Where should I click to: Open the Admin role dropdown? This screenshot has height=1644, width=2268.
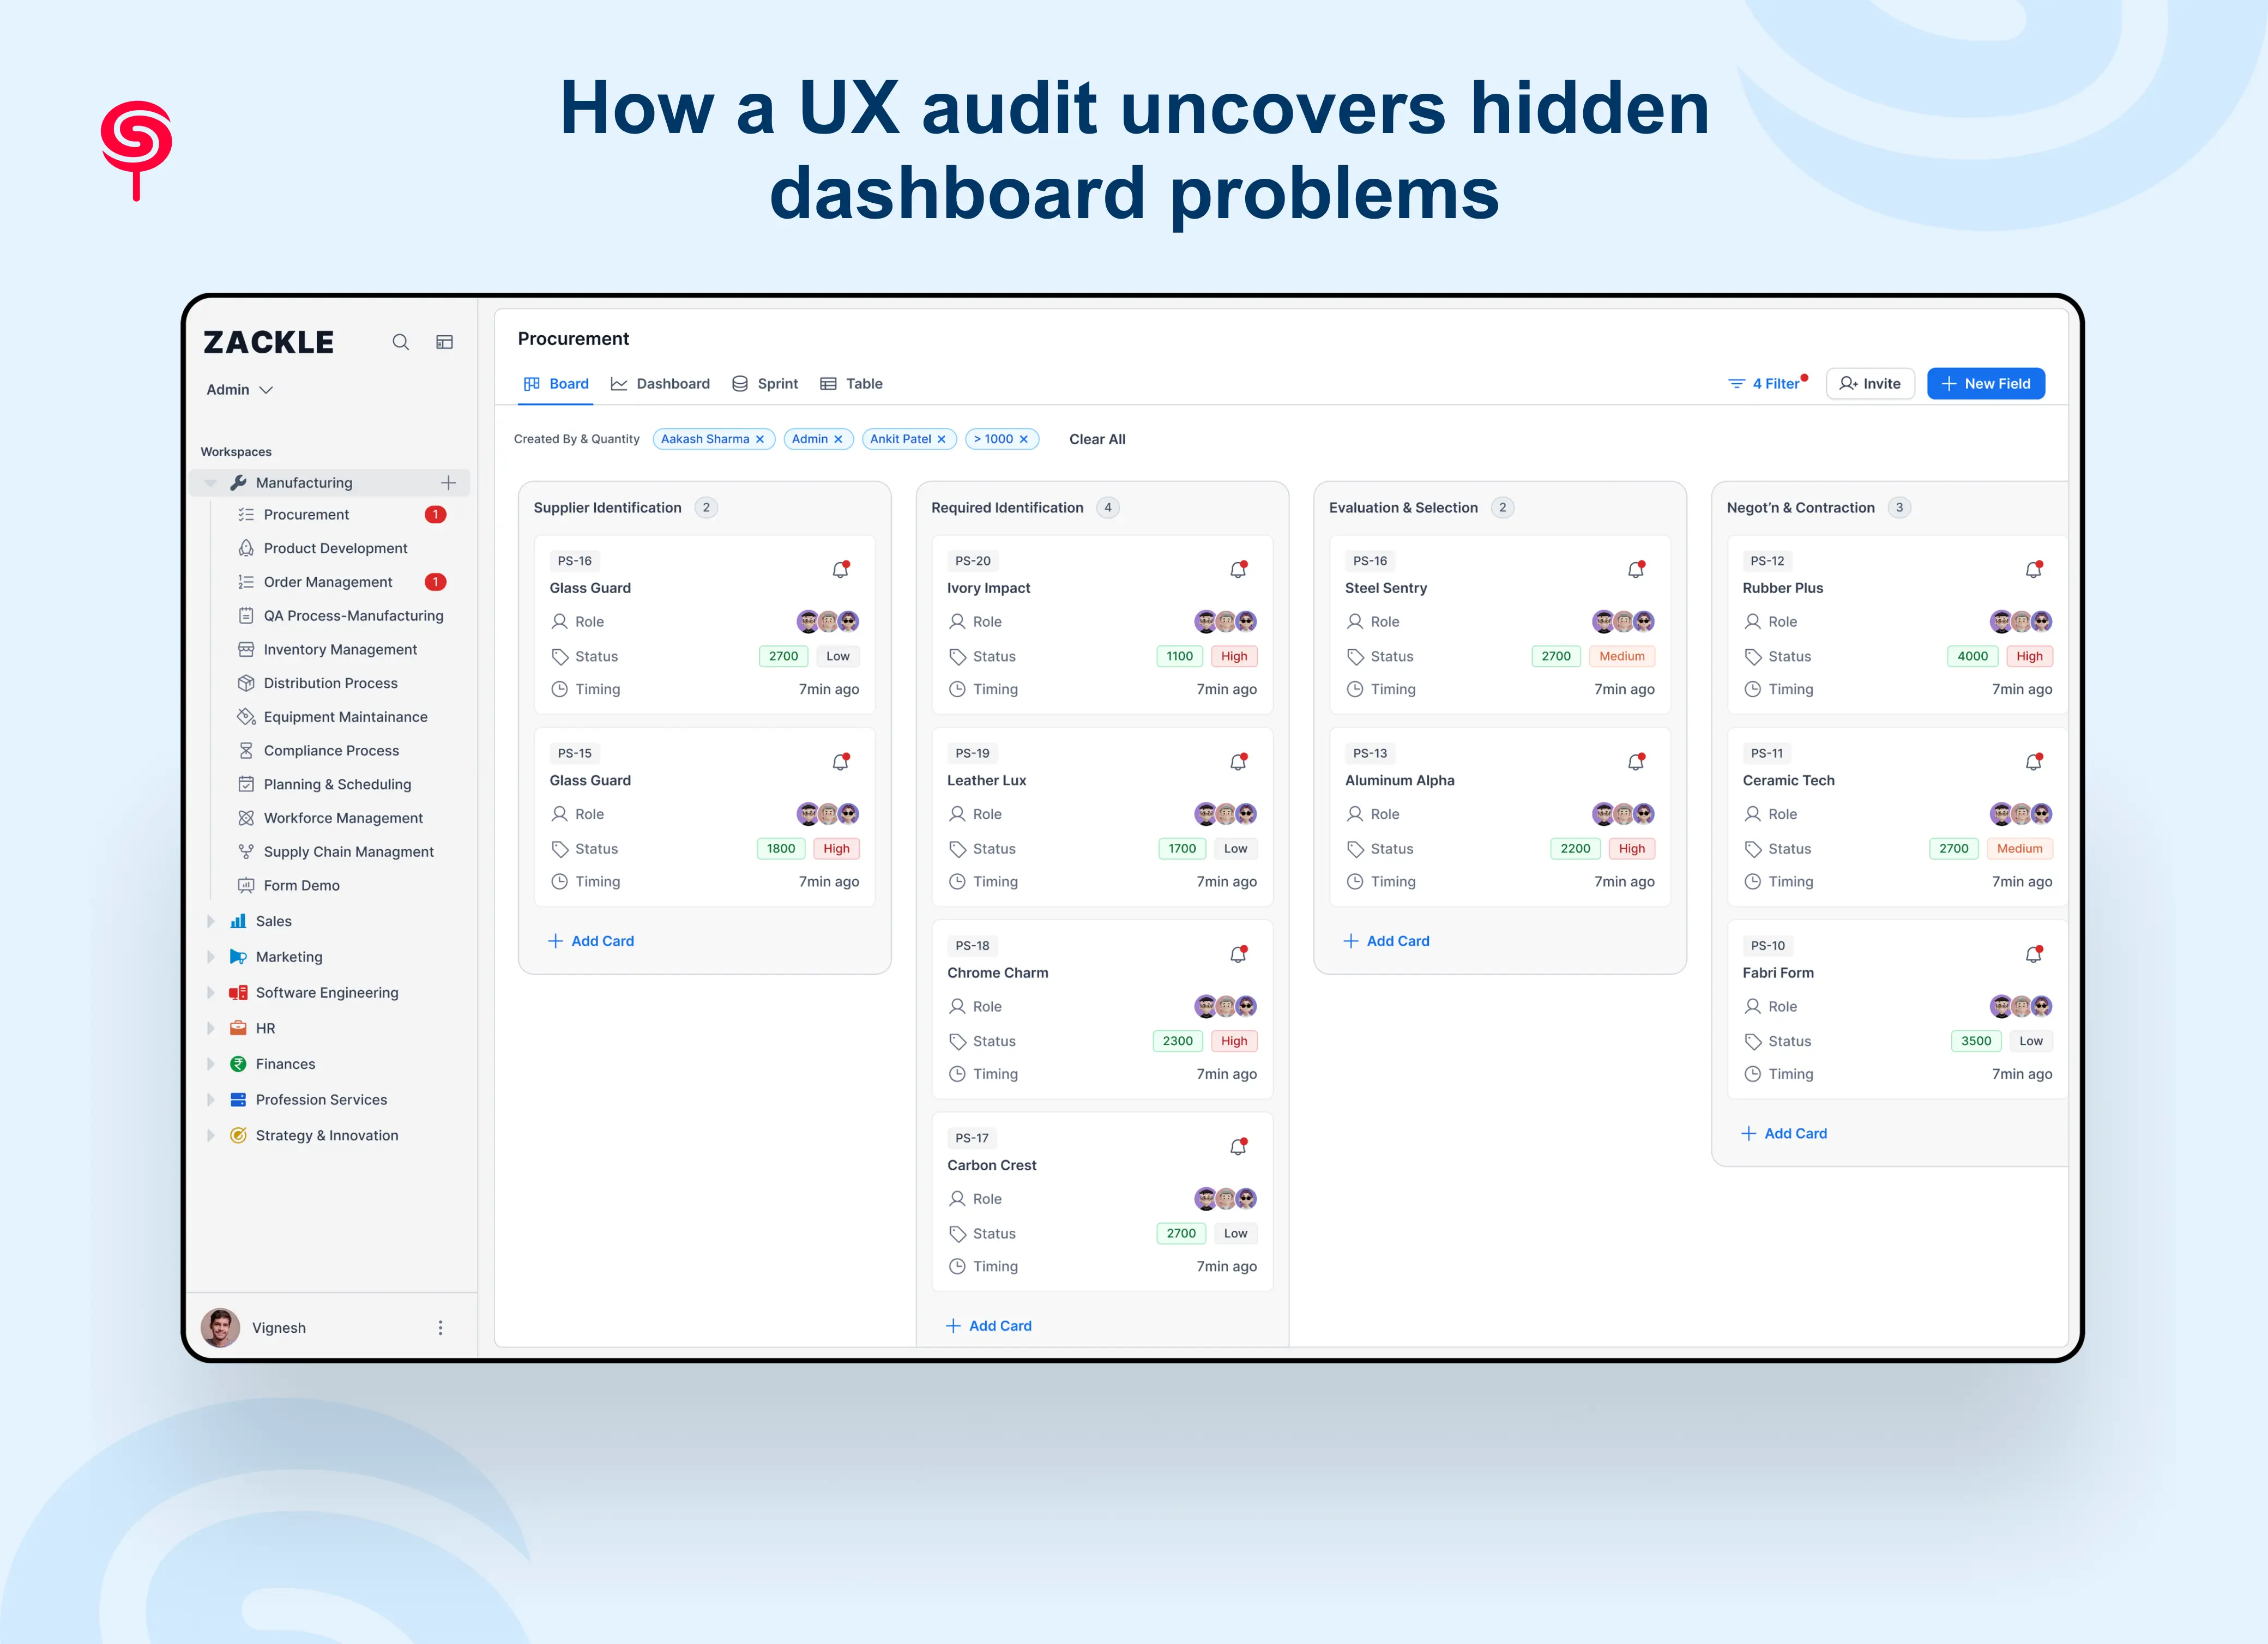[240, 390]
